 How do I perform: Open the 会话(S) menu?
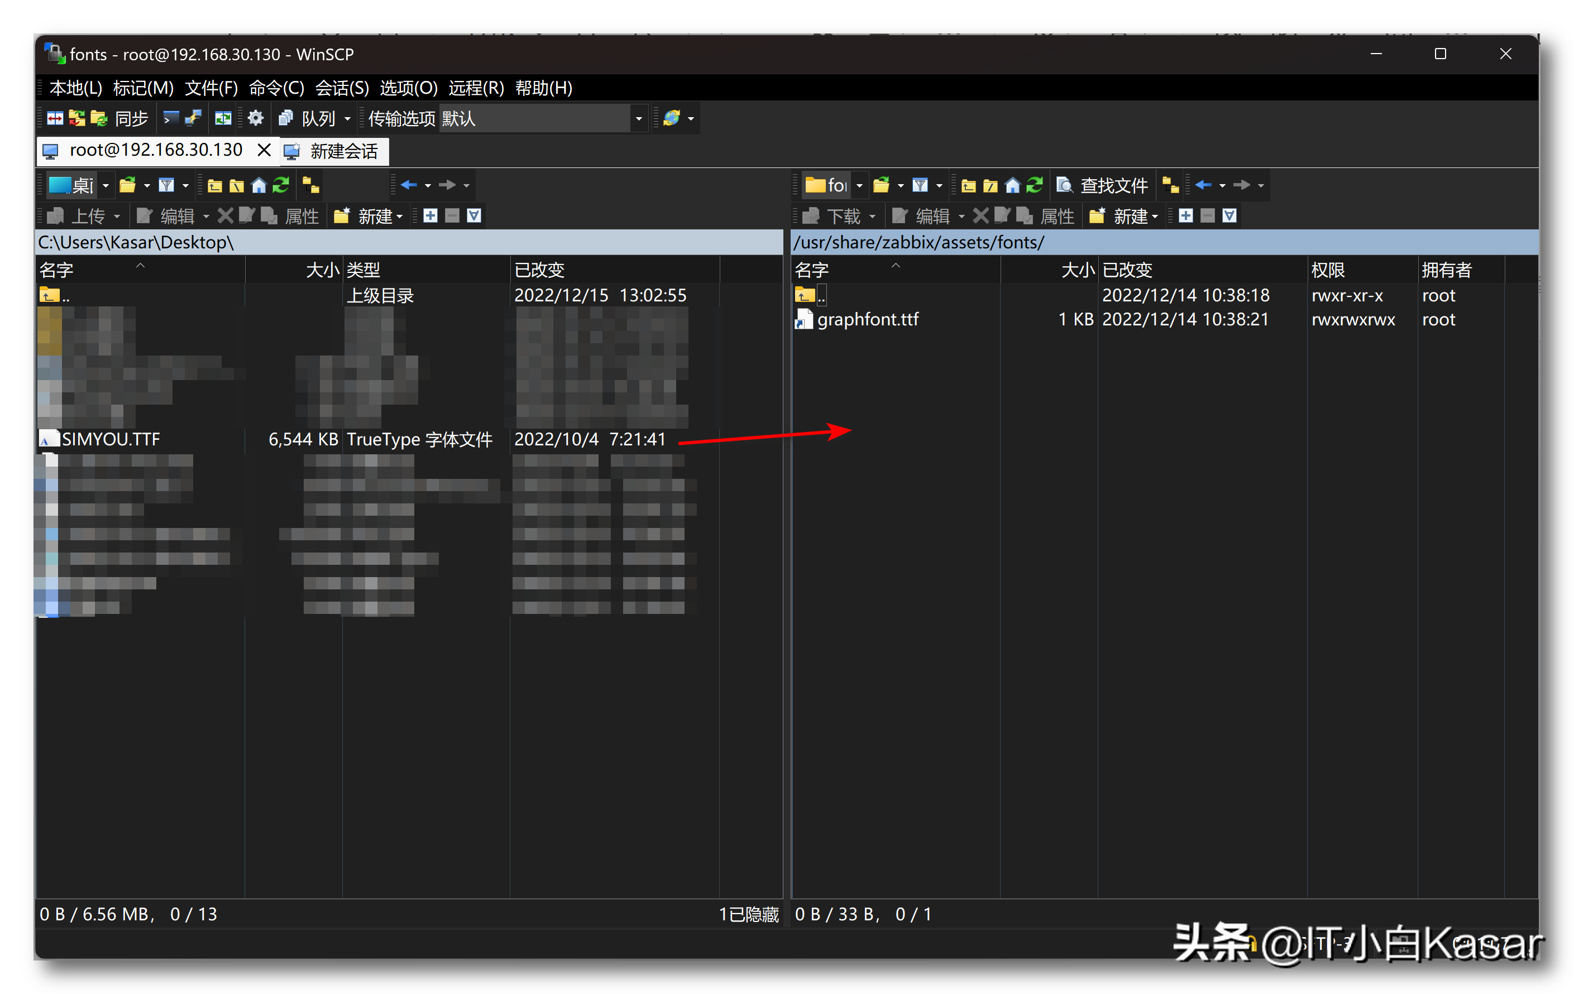pos(342,88)
